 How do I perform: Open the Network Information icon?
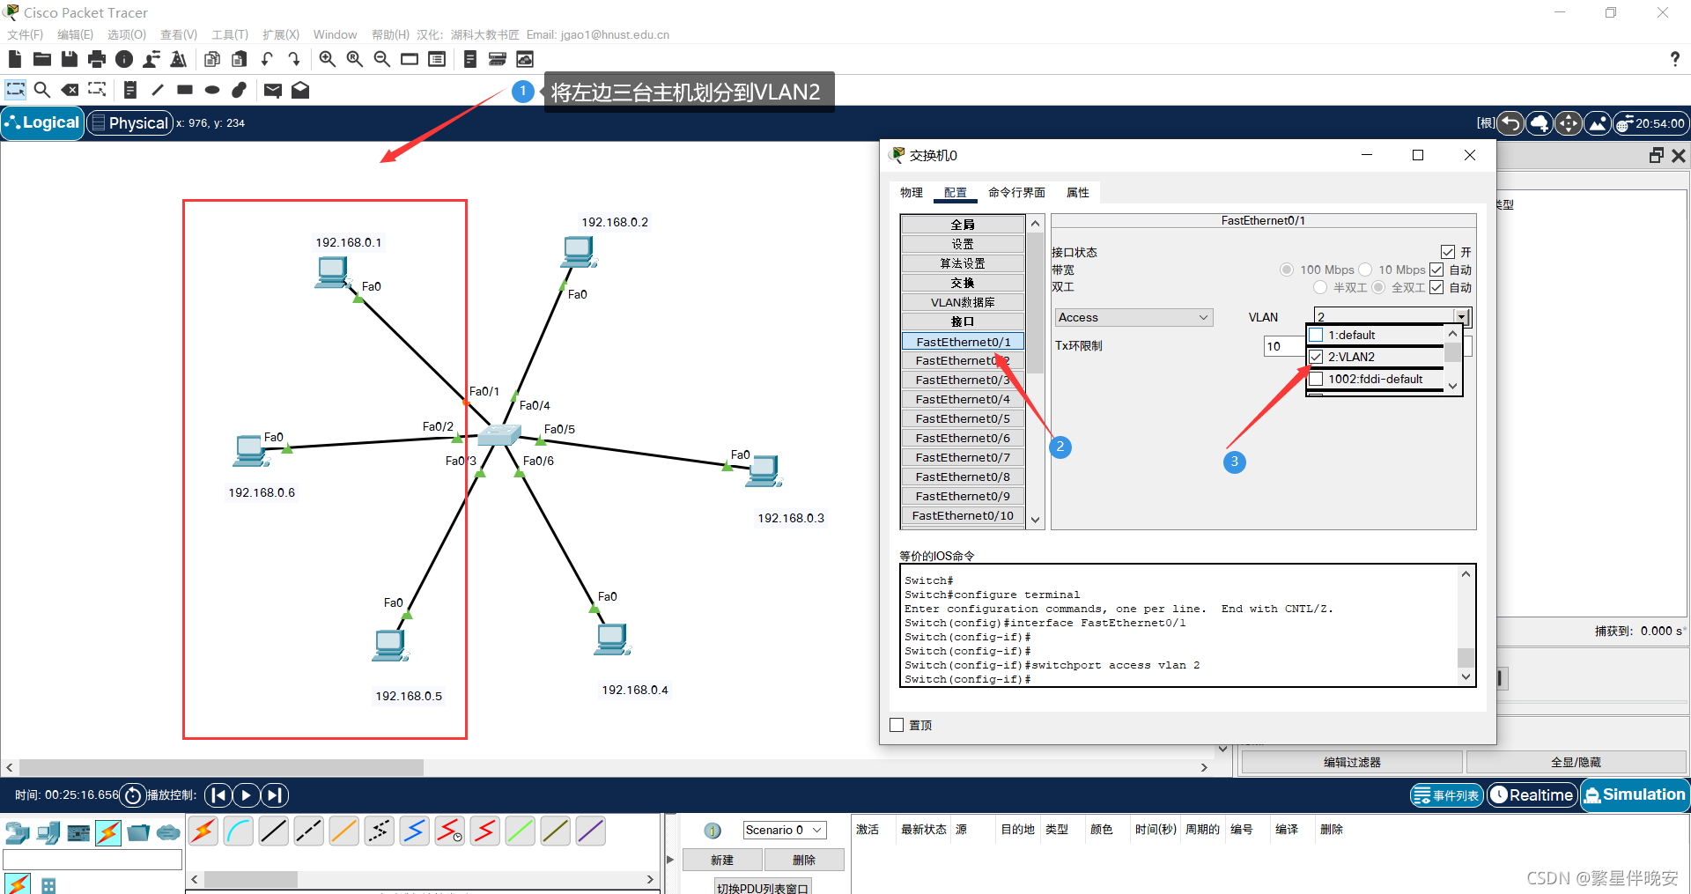[124, 59]
